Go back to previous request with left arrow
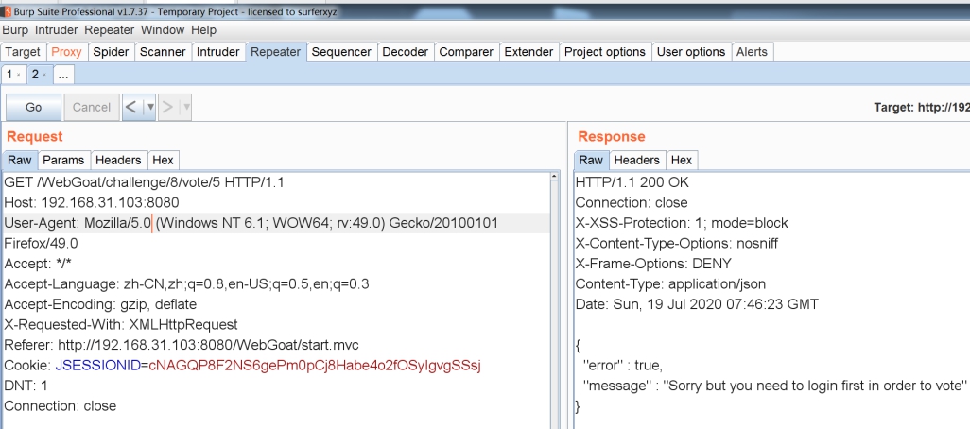 point(131,107)
